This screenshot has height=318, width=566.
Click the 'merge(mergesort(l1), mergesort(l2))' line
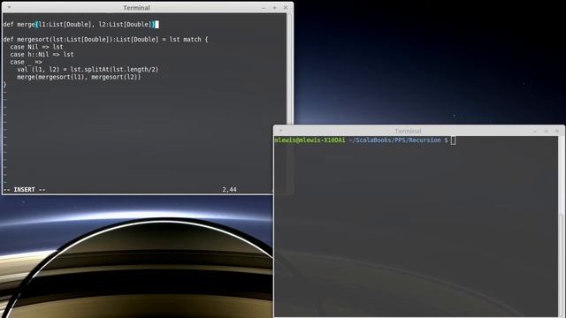pyautogui.click(x=79, y=77)
